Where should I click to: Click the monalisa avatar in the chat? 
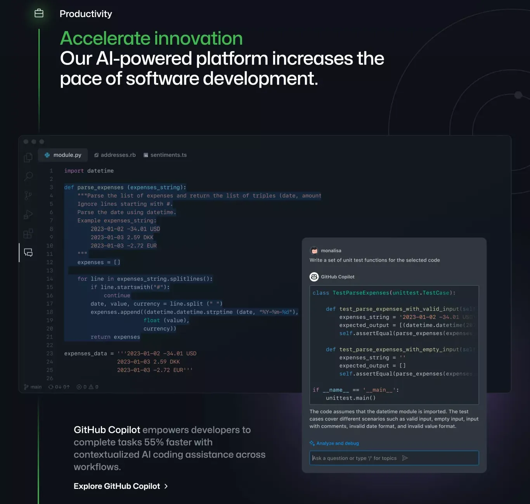314,250
